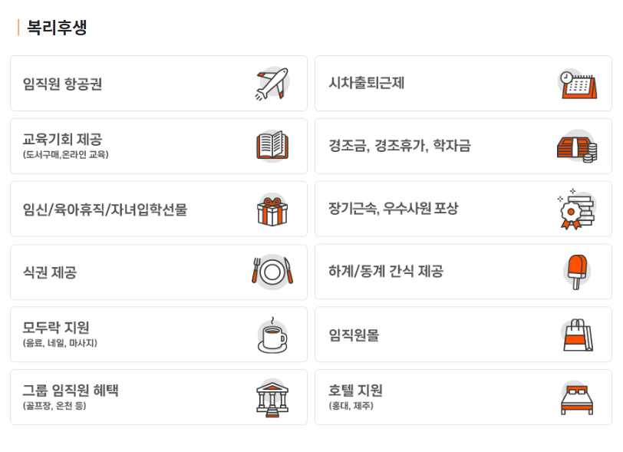Screen dimensions: 623x452
Task: Click the airplane icon for employee flights
Action: coord(272,84)
